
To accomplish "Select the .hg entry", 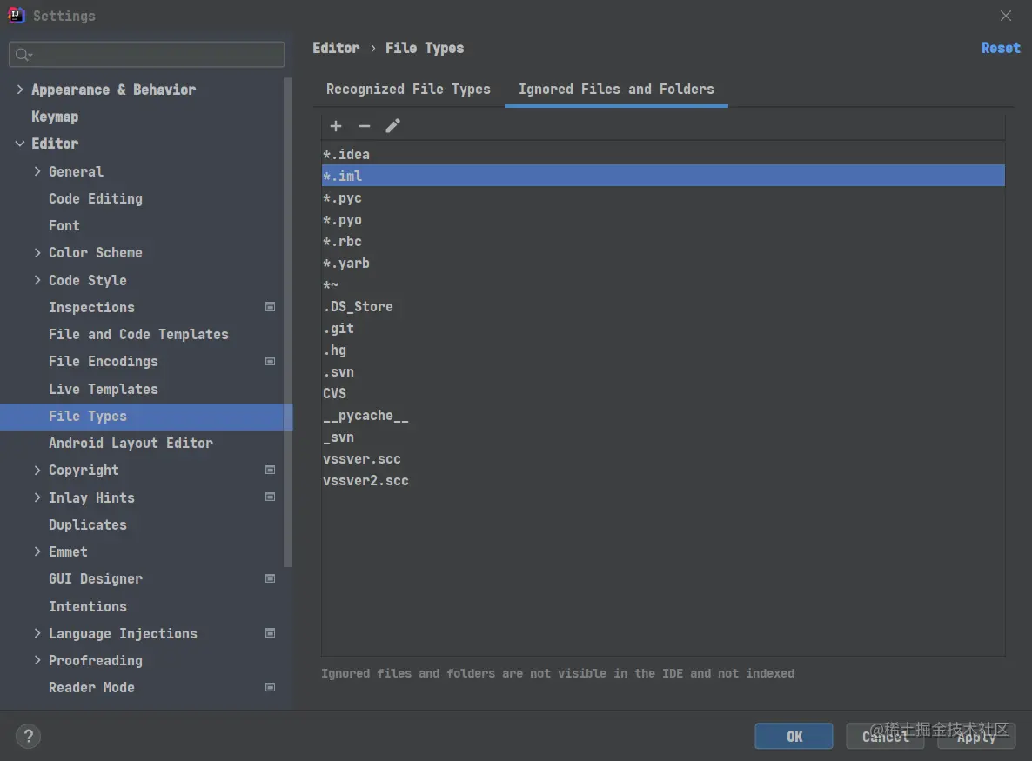I will click(x=663, y=350).
